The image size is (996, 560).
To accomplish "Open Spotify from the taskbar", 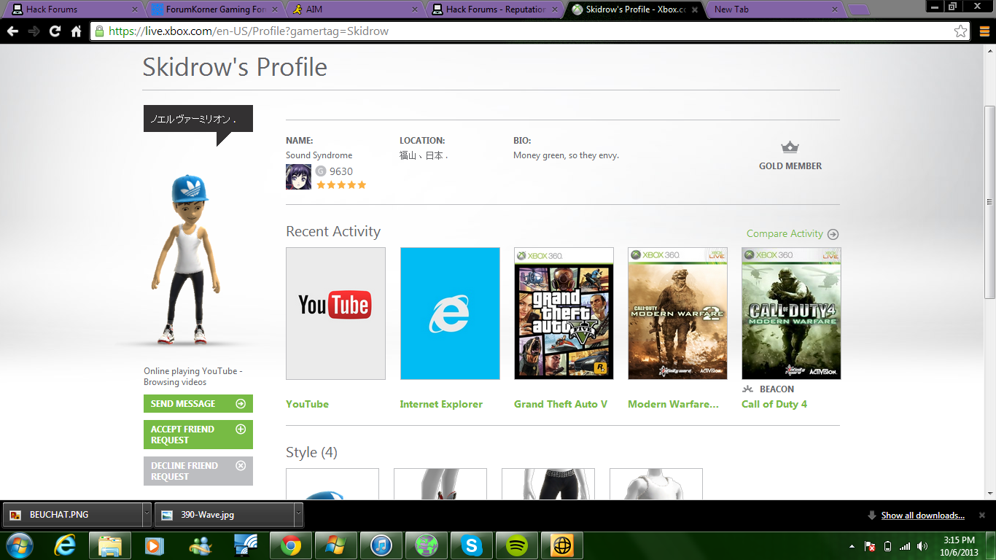I will (x=517, y=545).
